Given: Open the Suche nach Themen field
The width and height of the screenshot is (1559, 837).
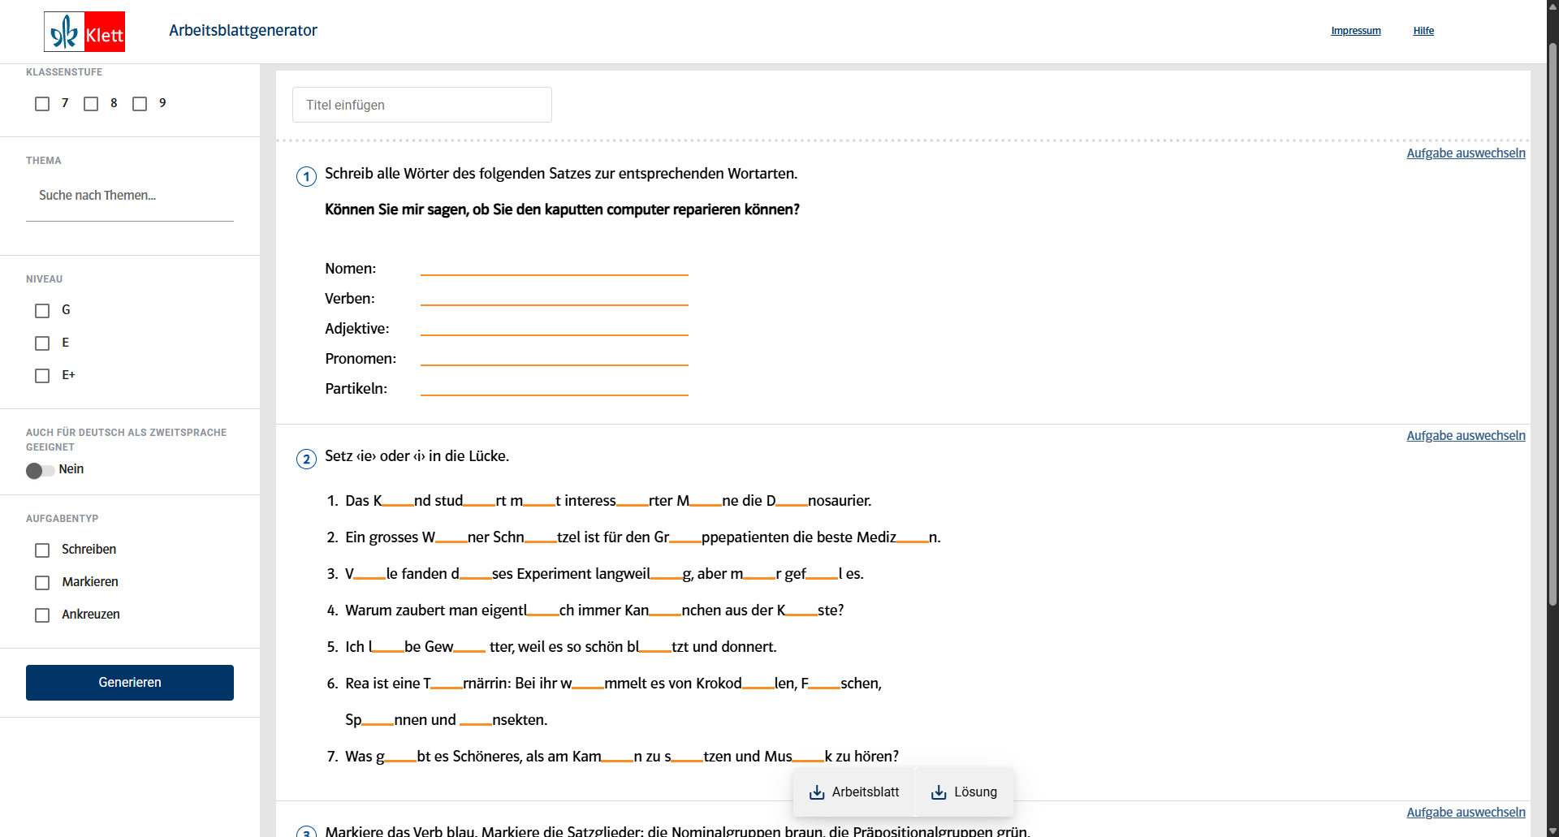Looking at the screenshot, I should click(x=130, y=196).
